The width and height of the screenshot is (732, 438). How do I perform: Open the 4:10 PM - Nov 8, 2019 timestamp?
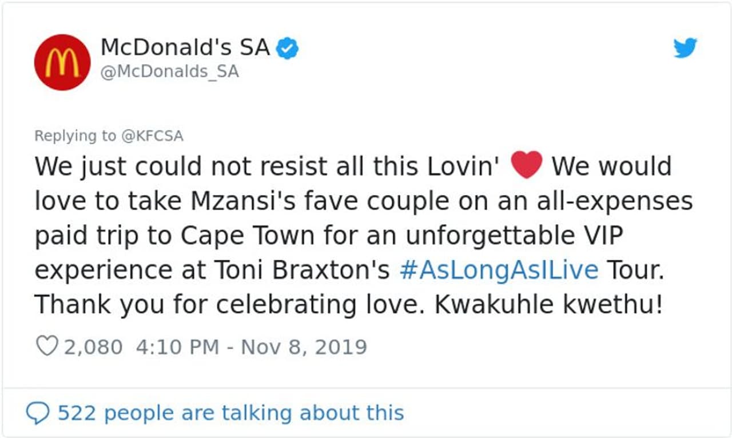[x=251, y=347]
